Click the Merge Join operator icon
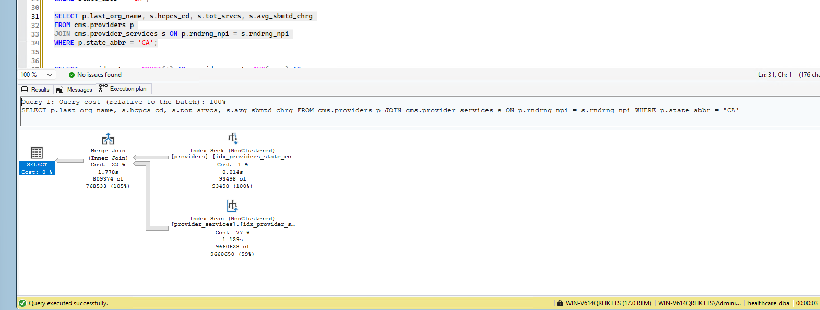Image resolution: width=820 pixels, height=310 pixels. [108, 139]
